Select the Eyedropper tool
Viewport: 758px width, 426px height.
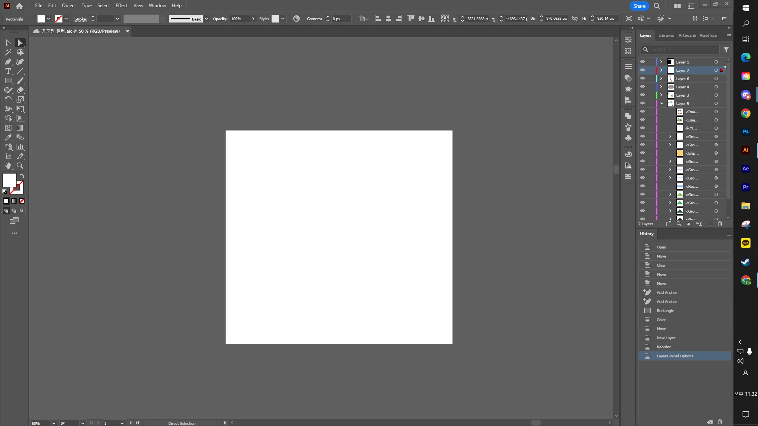point(8,137)
